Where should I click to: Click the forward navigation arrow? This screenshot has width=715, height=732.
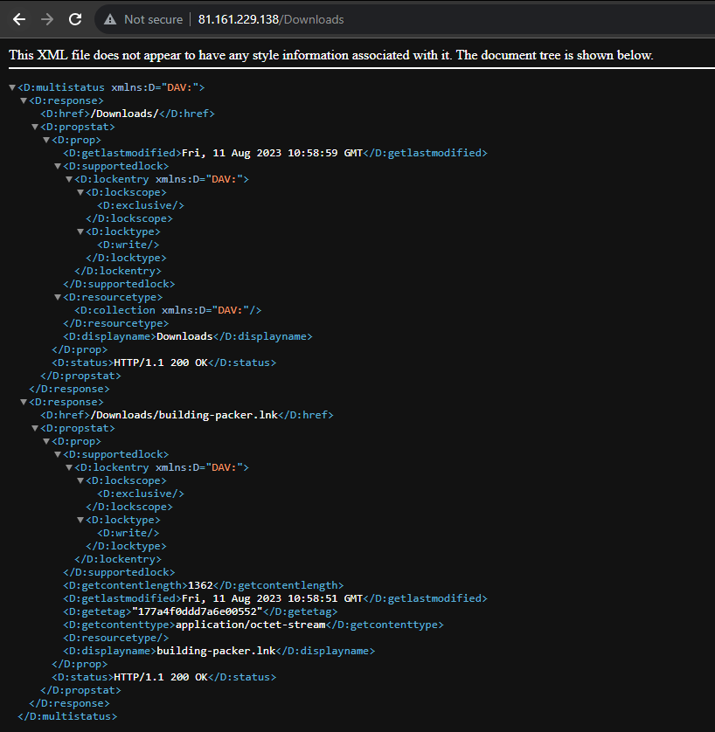(47, 19)
